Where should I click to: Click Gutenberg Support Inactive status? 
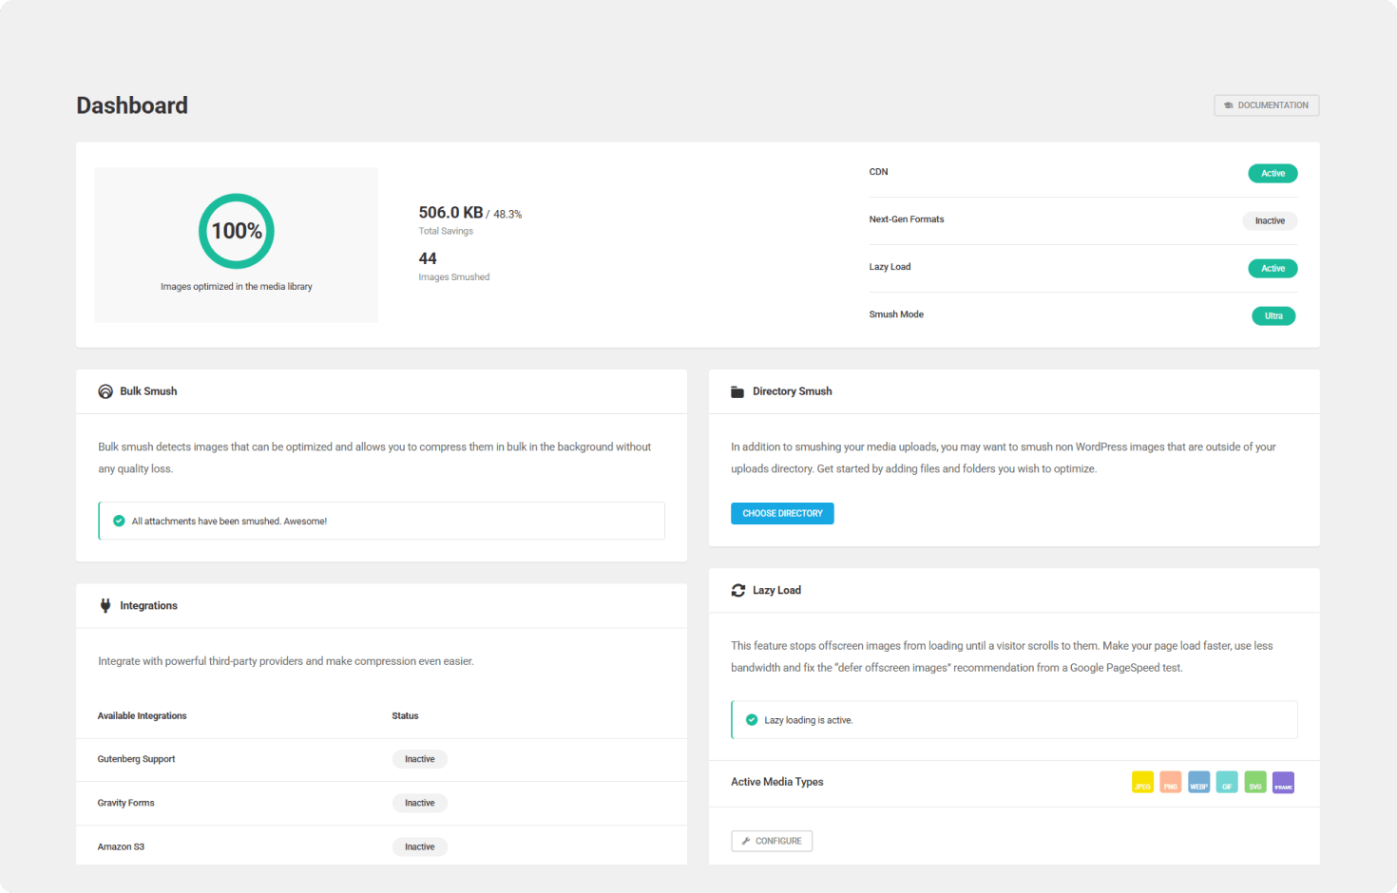(x=419, y=760)
